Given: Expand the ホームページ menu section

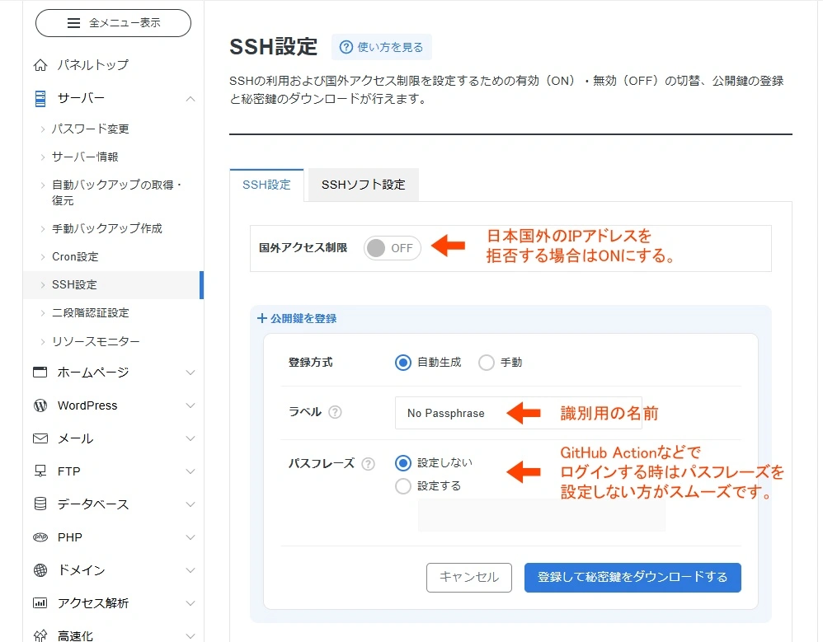Looking at the screenshot, I should pos(190,373).
